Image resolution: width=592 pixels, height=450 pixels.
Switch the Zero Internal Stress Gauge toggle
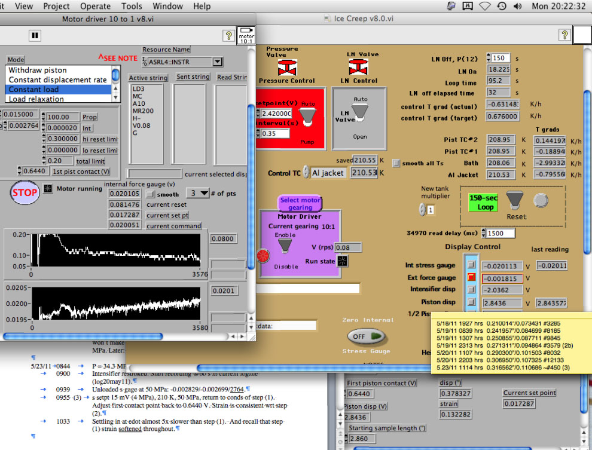pos(366,336)
